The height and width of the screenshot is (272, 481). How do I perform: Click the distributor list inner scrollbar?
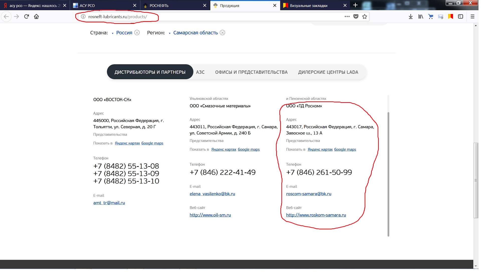click(388, 174)
